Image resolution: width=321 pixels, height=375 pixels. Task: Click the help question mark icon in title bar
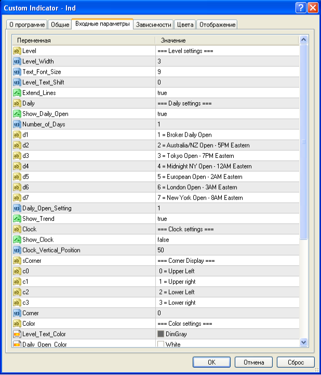tap(301, 8)
